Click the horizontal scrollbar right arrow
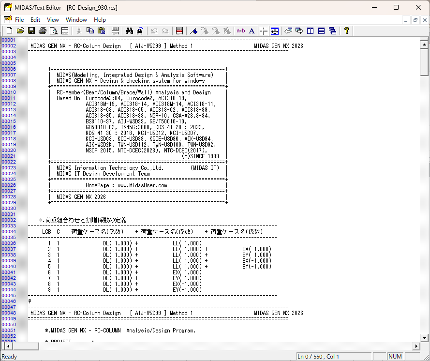Viewport: 430px width, 361px height. [416, 346]
